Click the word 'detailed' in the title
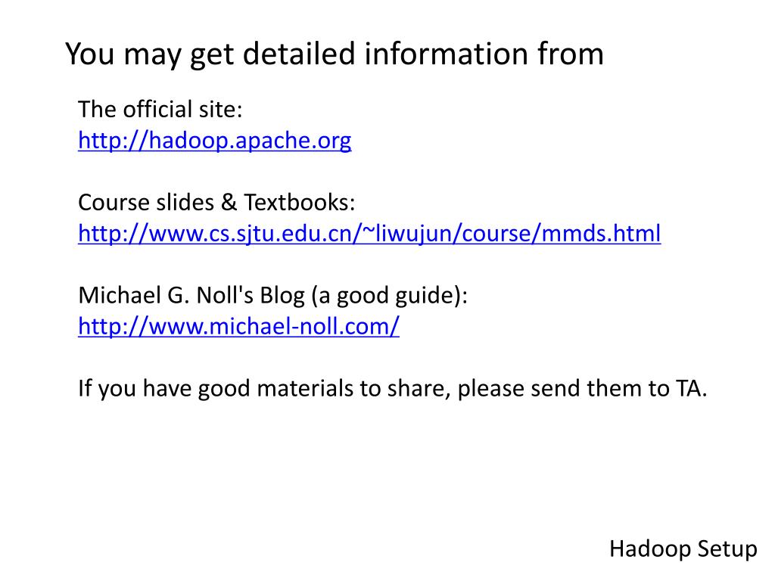 298,54
